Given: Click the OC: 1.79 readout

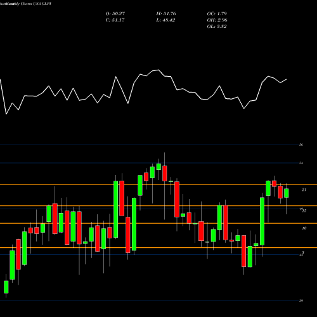Looking at the screenshot, I should [x=217, y=14].
